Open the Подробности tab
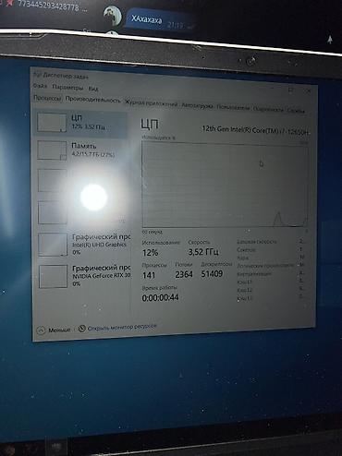This screenshot has height=456, width=342. pyautogui.click(x=268, y=109)
